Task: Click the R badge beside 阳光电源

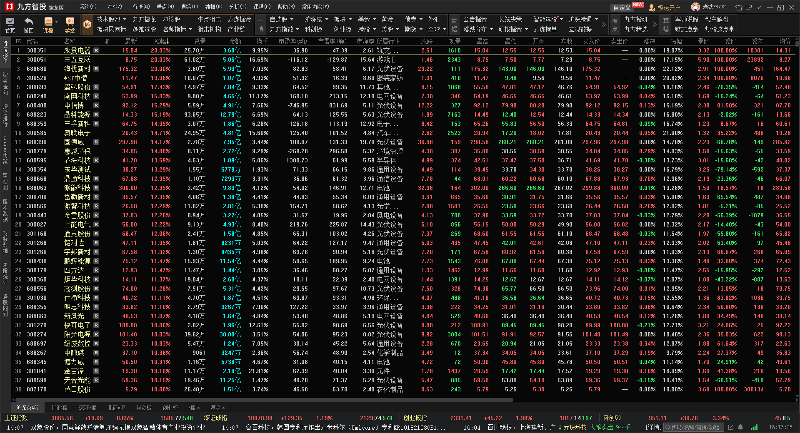Action: [x=96, y=334]
